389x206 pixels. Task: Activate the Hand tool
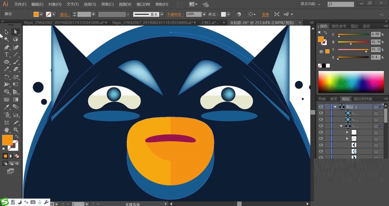click(7, 129)
